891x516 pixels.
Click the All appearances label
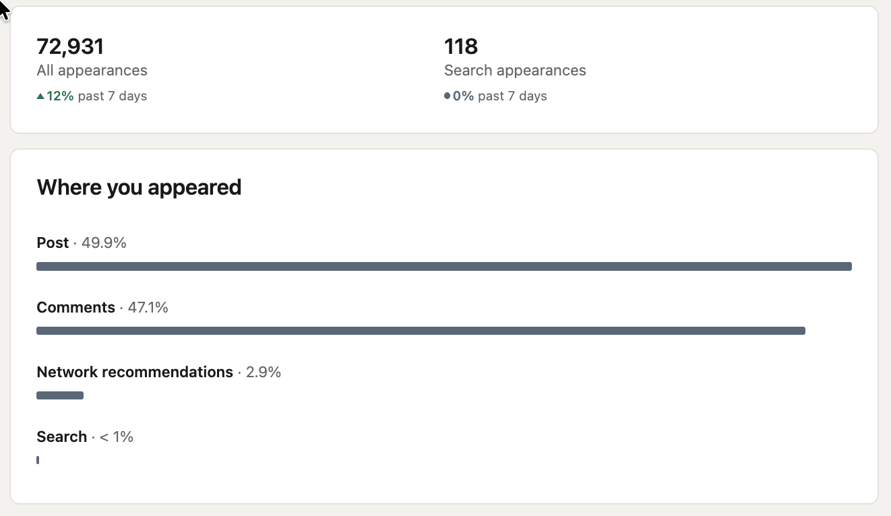(x=92, y=71)
